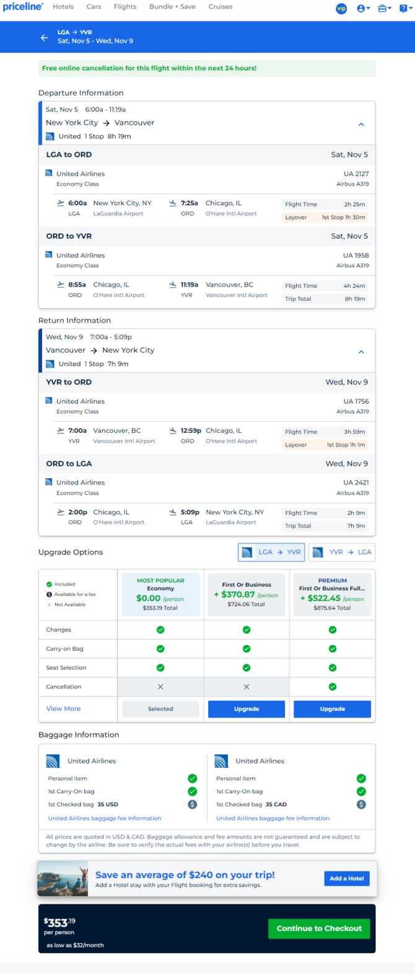Screen dimensions: 415x975
Task: Open the Flights menu item
Action: coord(125,7)
